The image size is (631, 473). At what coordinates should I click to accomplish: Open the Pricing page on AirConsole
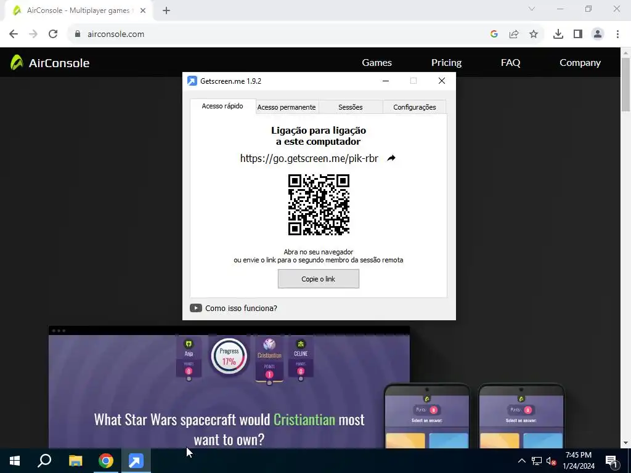coord(446,63)
